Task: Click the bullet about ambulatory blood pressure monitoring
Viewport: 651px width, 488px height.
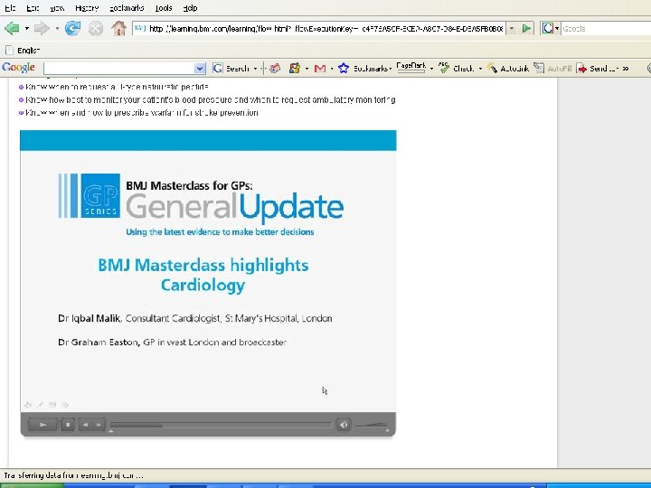Action: click(210, 99)
